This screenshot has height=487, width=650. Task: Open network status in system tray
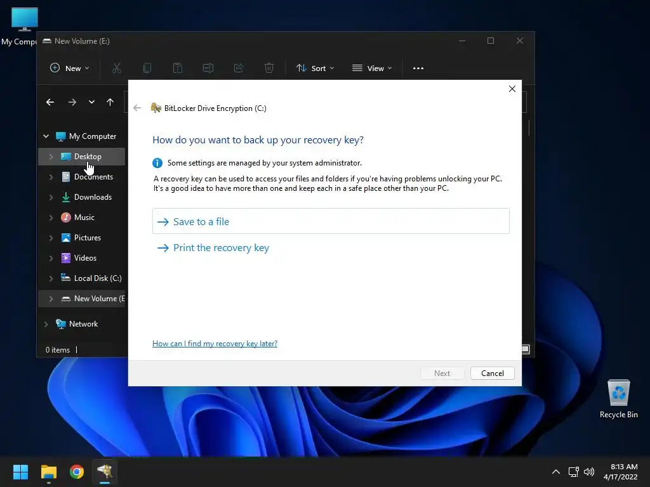(x=573, y=472)
